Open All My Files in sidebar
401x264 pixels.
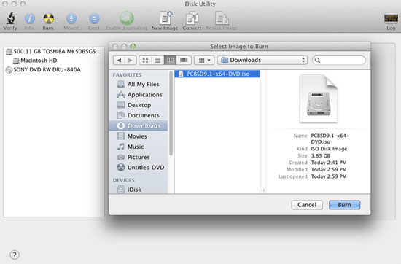point(138,84)
